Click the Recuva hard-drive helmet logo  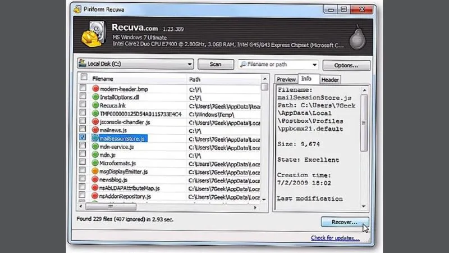coord(94,34)
